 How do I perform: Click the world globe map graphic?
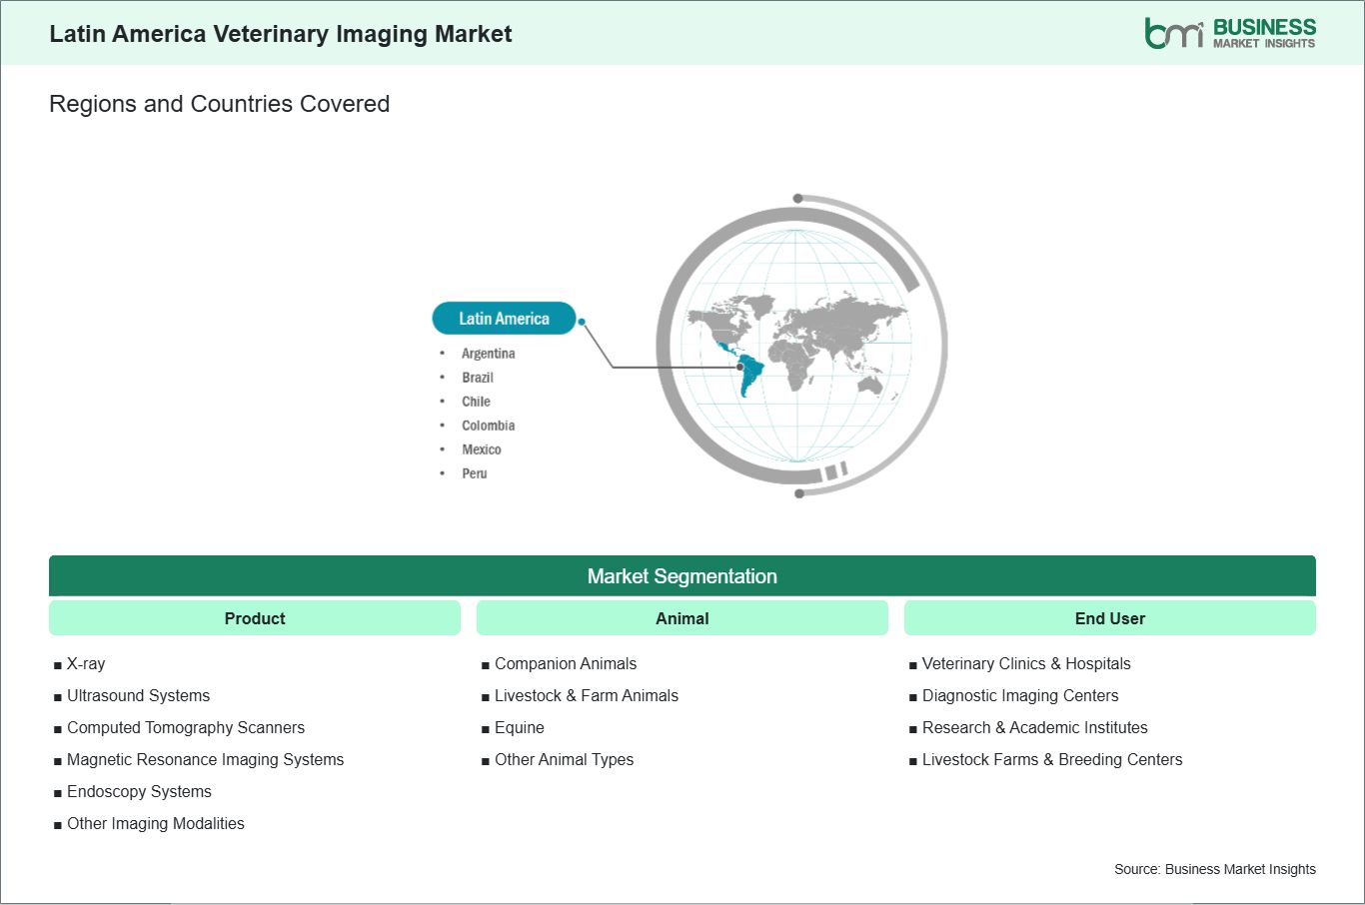(801, 344)
